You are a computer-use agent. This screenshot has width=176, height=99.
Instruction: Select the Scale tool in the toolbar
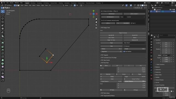point(2,25)
